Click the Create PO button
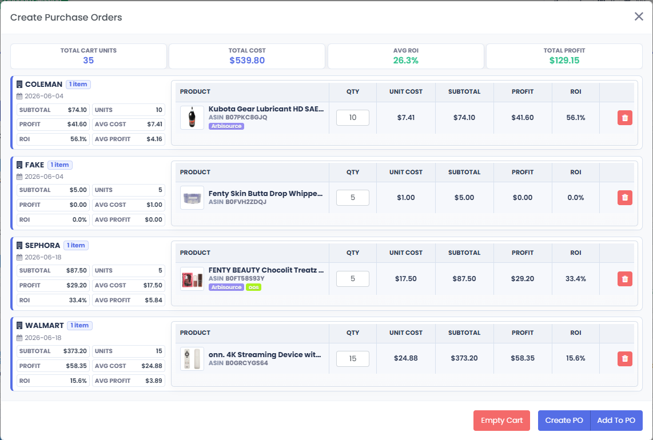 click(x=564, y=421)
